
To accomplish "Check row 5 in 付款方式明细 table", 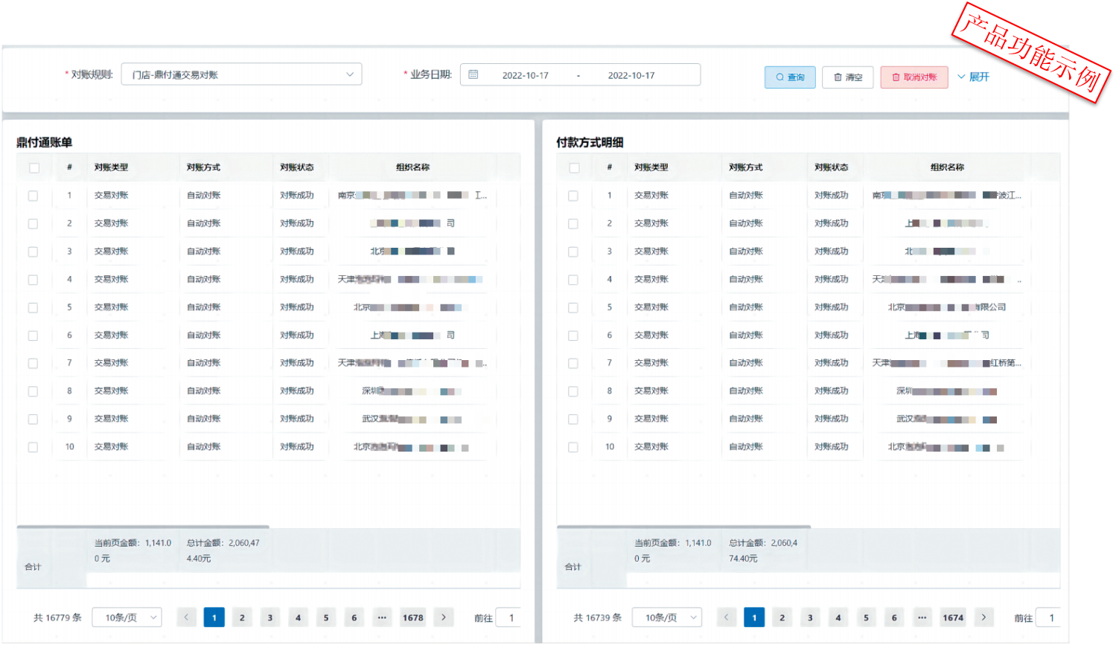I will [x=573, y=308].
